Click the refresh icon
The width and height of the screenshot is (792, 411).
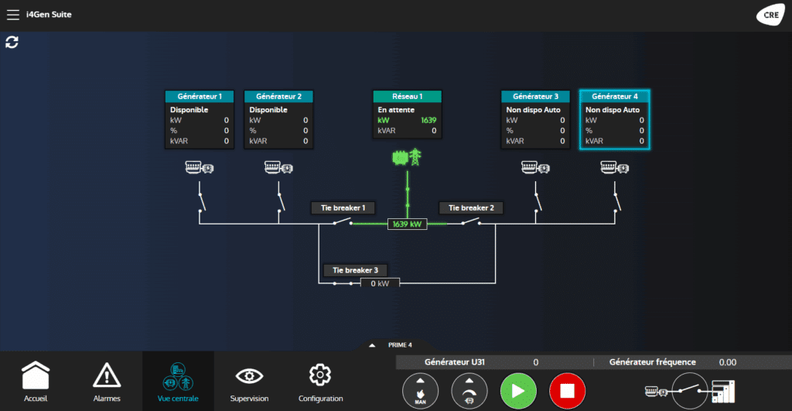pyautogui.click(x=12, y=42)
